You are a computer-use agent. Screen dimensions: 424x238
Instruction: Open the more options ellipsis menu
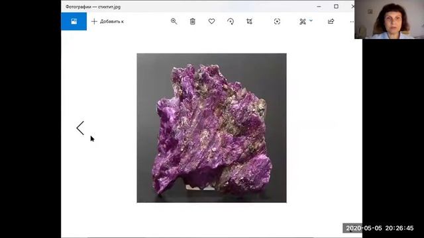pyautogui.click(x=352, y=22)
